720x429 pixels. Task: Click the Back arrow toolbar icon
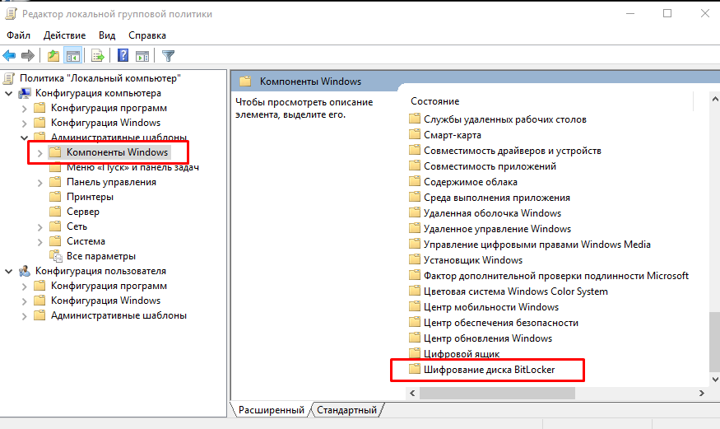coord(10,56)
